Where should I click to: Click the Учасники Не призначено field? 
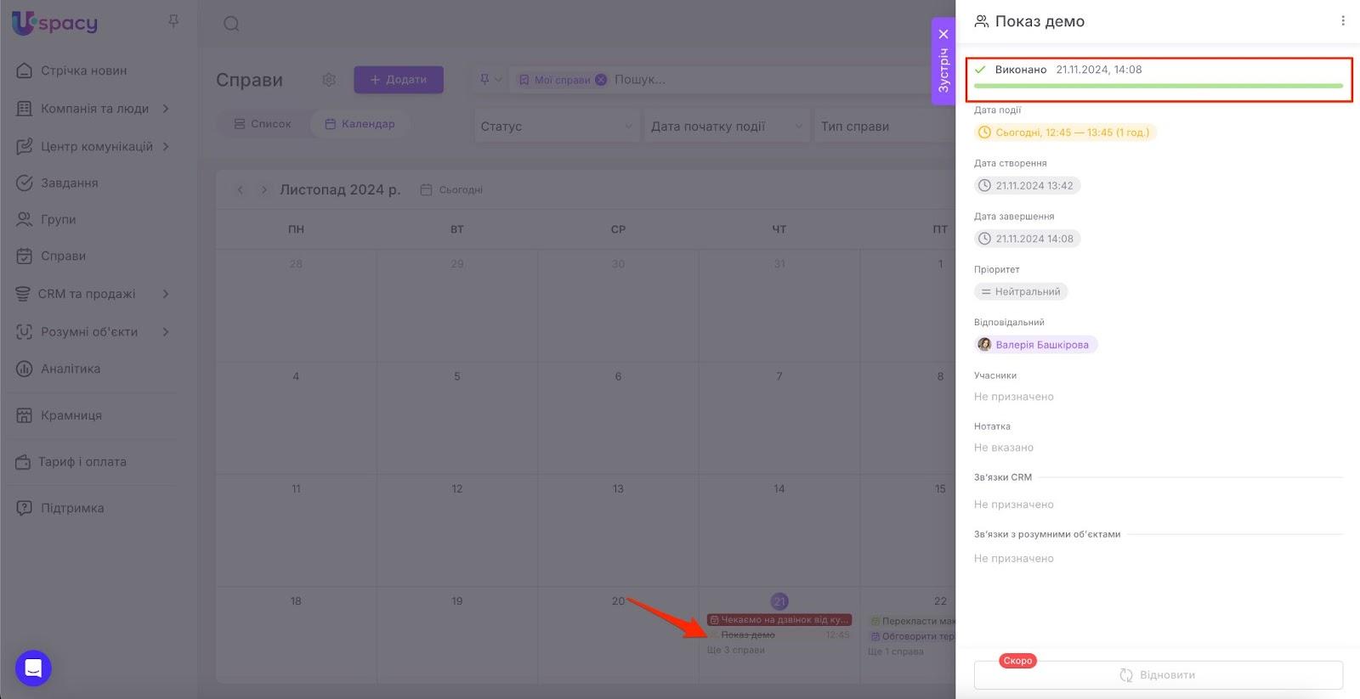(x=1014, y=397)
